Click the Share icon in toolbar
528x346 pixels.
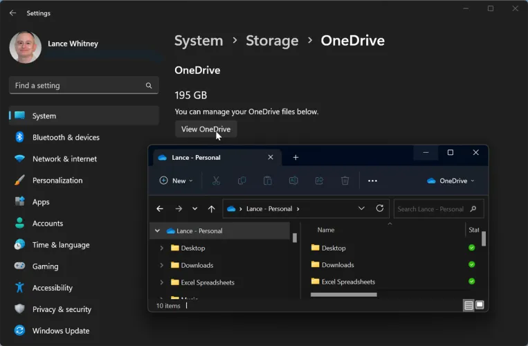coord(319,181)
